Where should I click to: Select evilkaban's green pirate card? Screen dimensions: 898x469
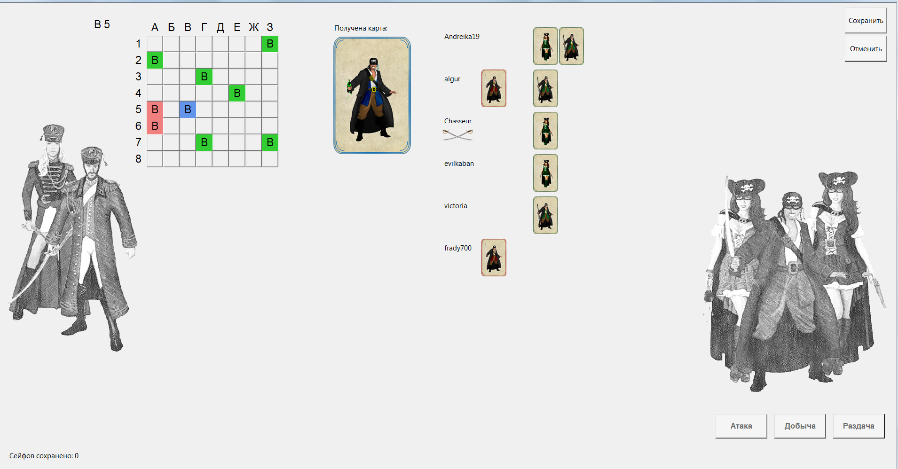coord(545,173)
